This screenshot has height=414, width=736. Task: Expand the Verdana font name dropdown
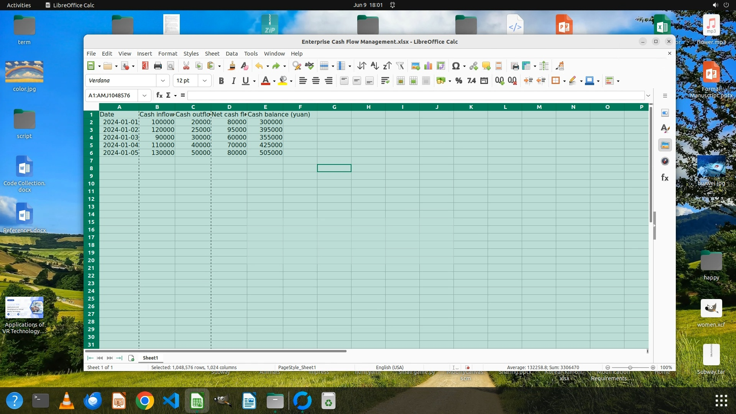click(x=163, y=80)
